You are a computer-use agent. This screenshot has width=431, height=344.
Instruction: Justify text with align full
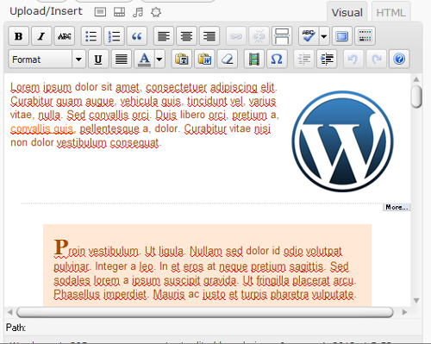[x=122, y=59]
